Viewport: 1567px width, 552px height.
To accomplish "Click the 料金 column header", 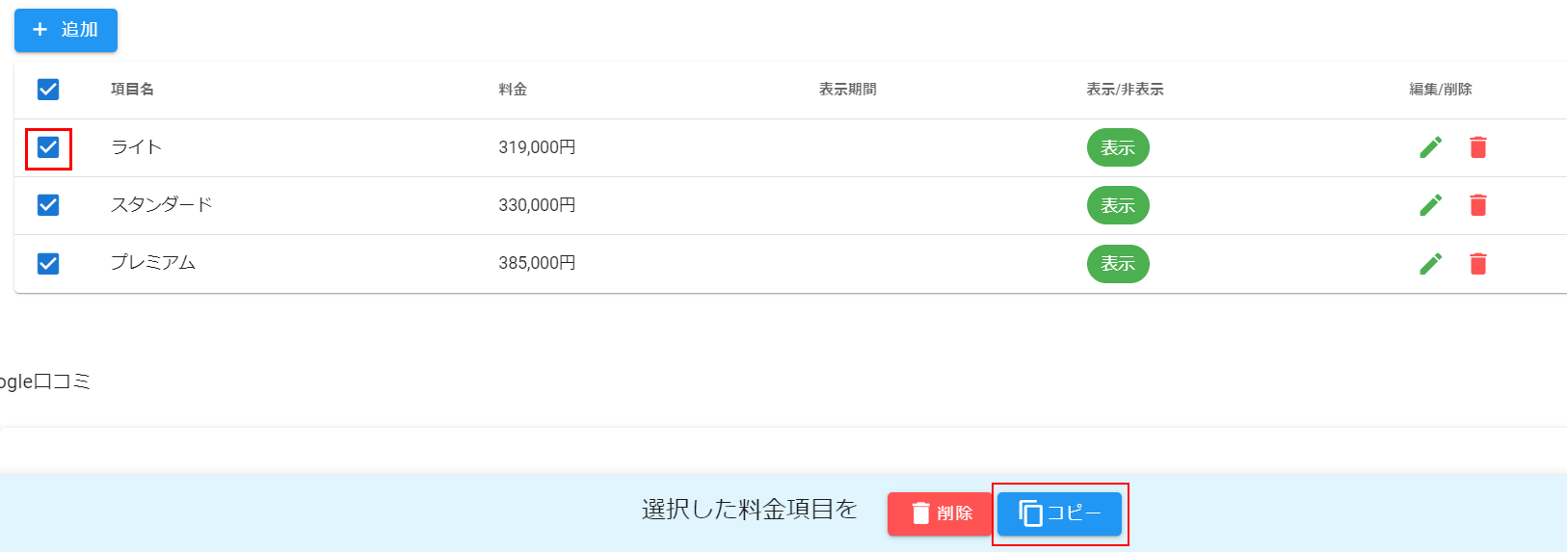I will [513, 90].
